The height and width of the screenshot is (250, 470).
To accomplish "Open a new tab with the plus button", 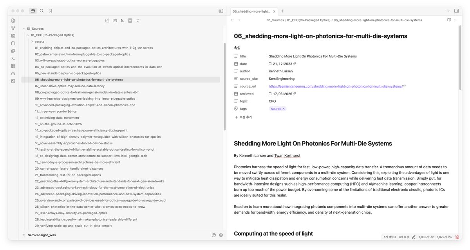I will (282, 11).
